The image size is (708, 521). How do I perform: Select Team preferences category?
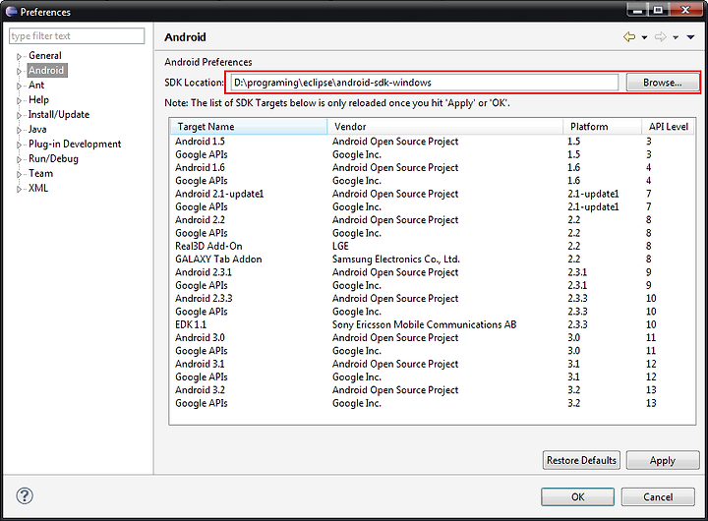[40, 173]
